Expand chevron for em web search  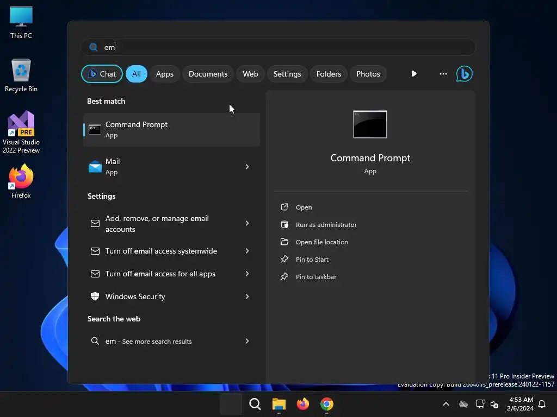point(247,341)
